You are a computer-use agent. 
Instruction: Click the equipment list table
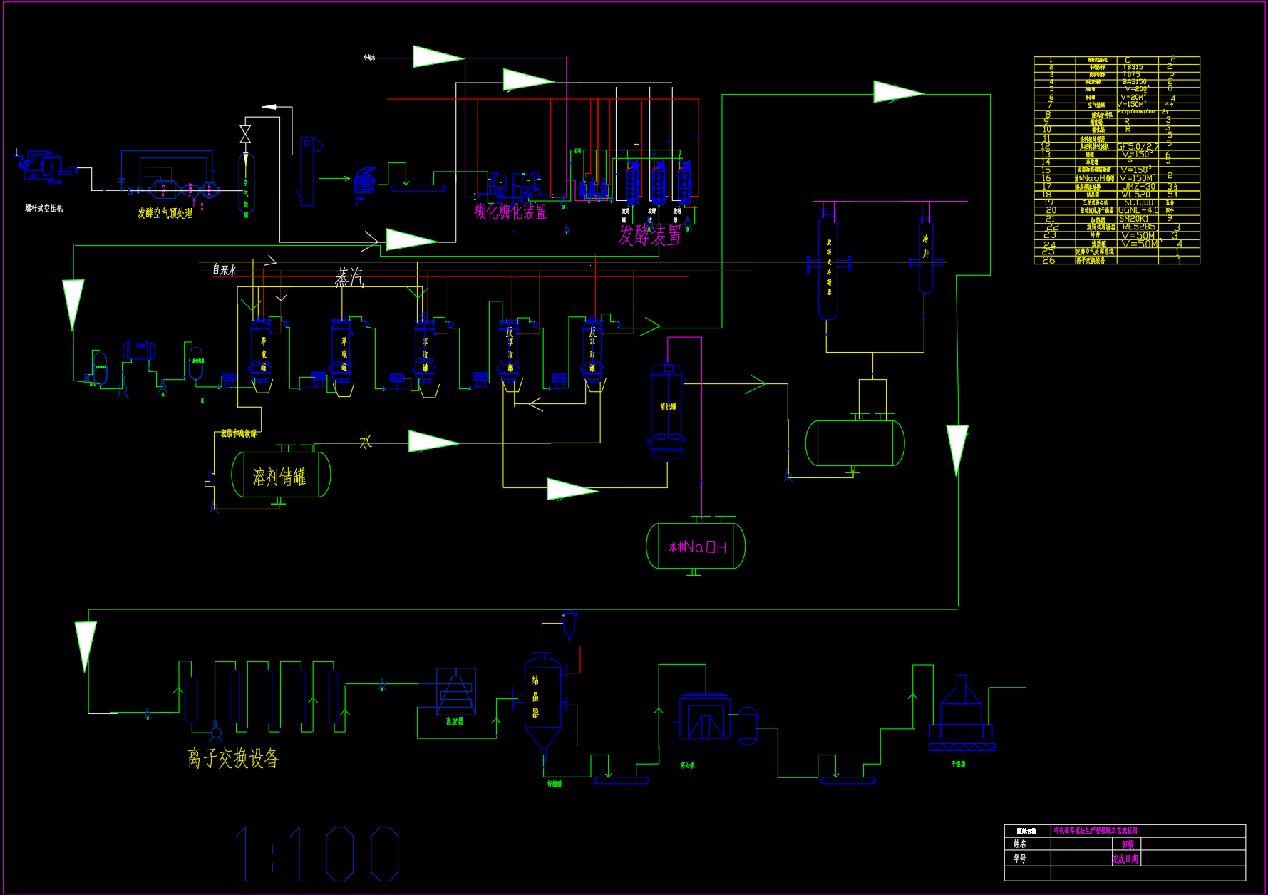(1116, 160)
